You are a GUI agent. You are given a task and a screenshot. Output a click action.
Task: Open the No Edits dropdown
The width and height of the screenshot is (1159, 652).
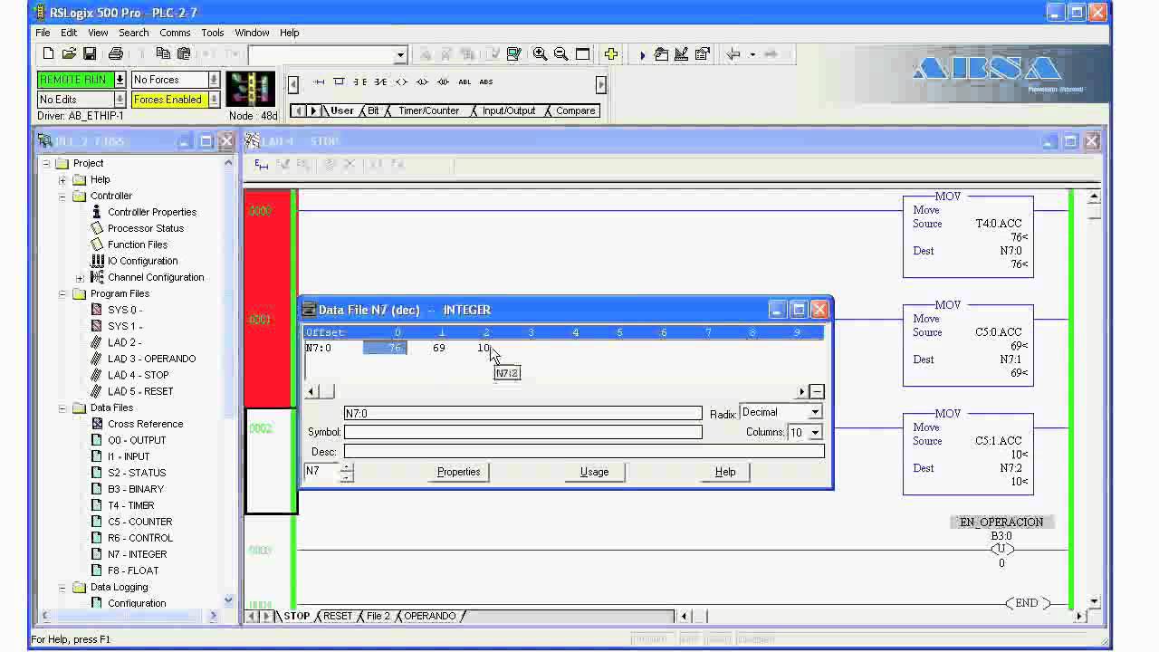[x=120, y=100]
